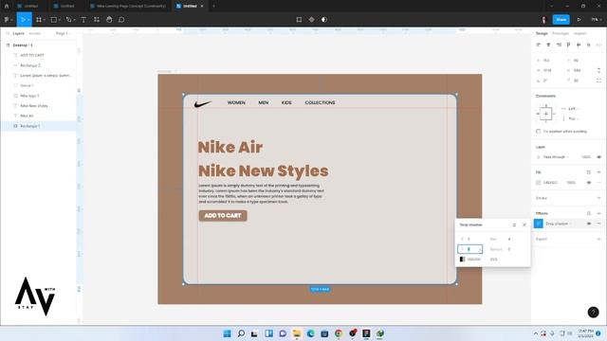Switch to the Inspect tab
The height and width of the screenshot is (341, 607).
coord(579,34)
